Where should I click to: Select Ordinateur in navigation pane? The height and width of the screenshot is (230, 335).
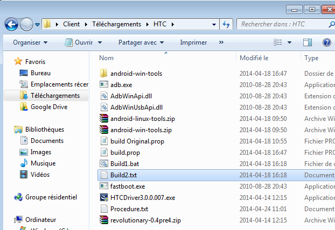[x=40, y=220]
